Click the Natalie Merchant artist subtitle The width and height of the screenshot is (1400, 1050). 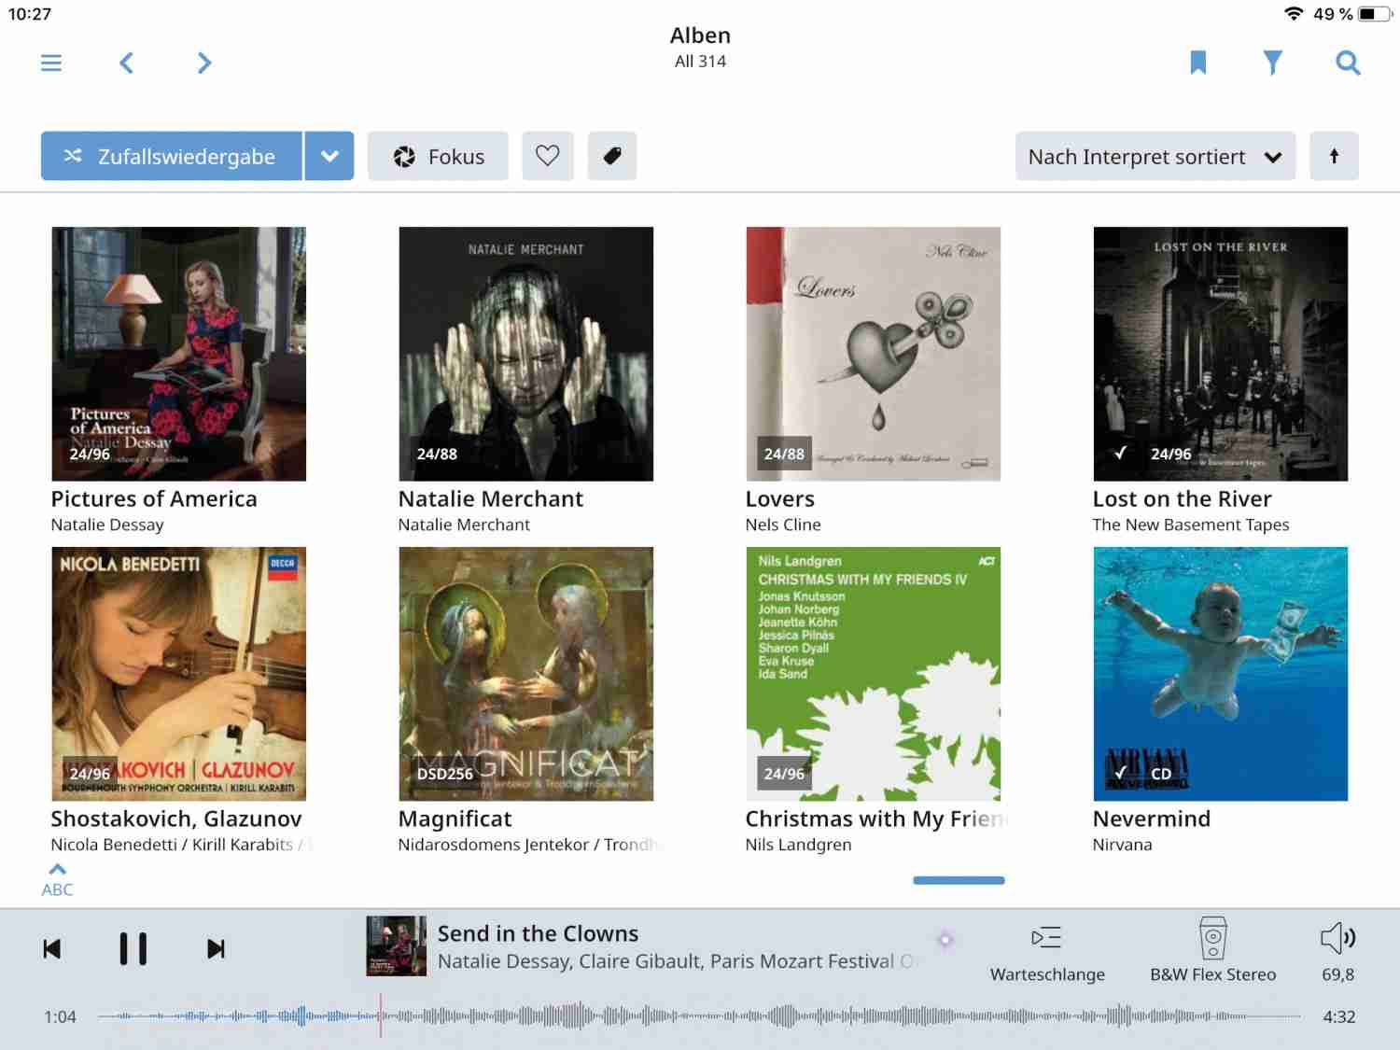[464, 525]
